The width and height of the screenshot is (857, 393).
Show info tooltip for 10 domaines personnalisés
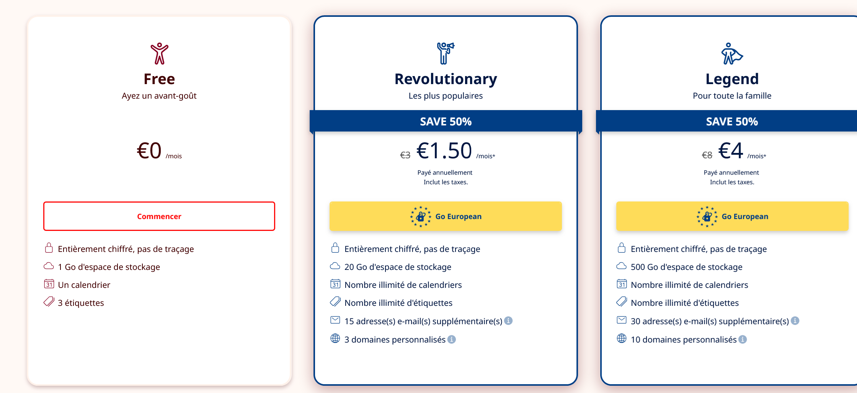pos(743,339)
